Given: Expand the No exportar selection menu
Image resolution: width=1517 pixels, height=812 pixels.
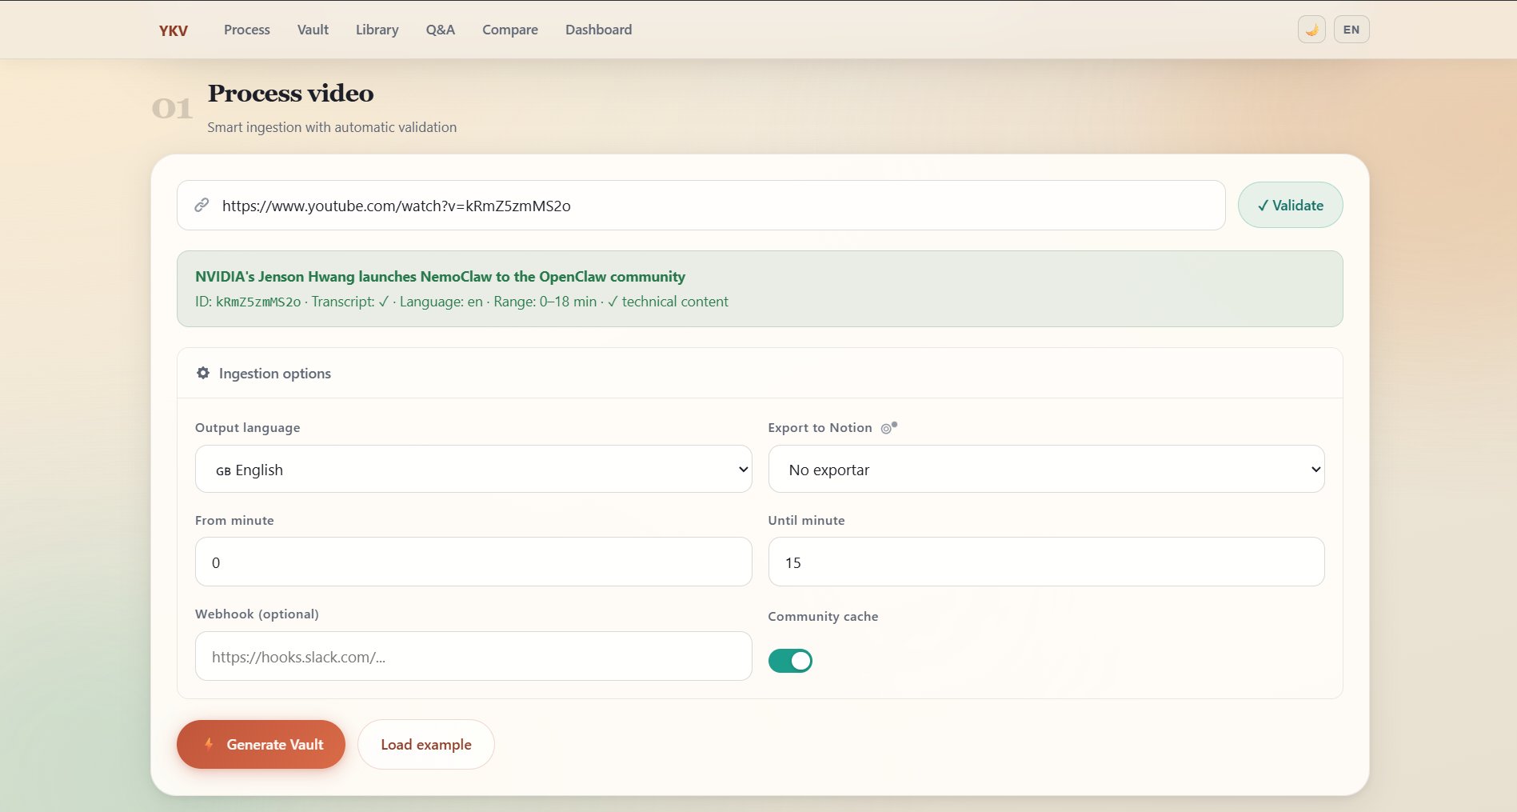Looking at the screenshot, I should coord(1045,469).
